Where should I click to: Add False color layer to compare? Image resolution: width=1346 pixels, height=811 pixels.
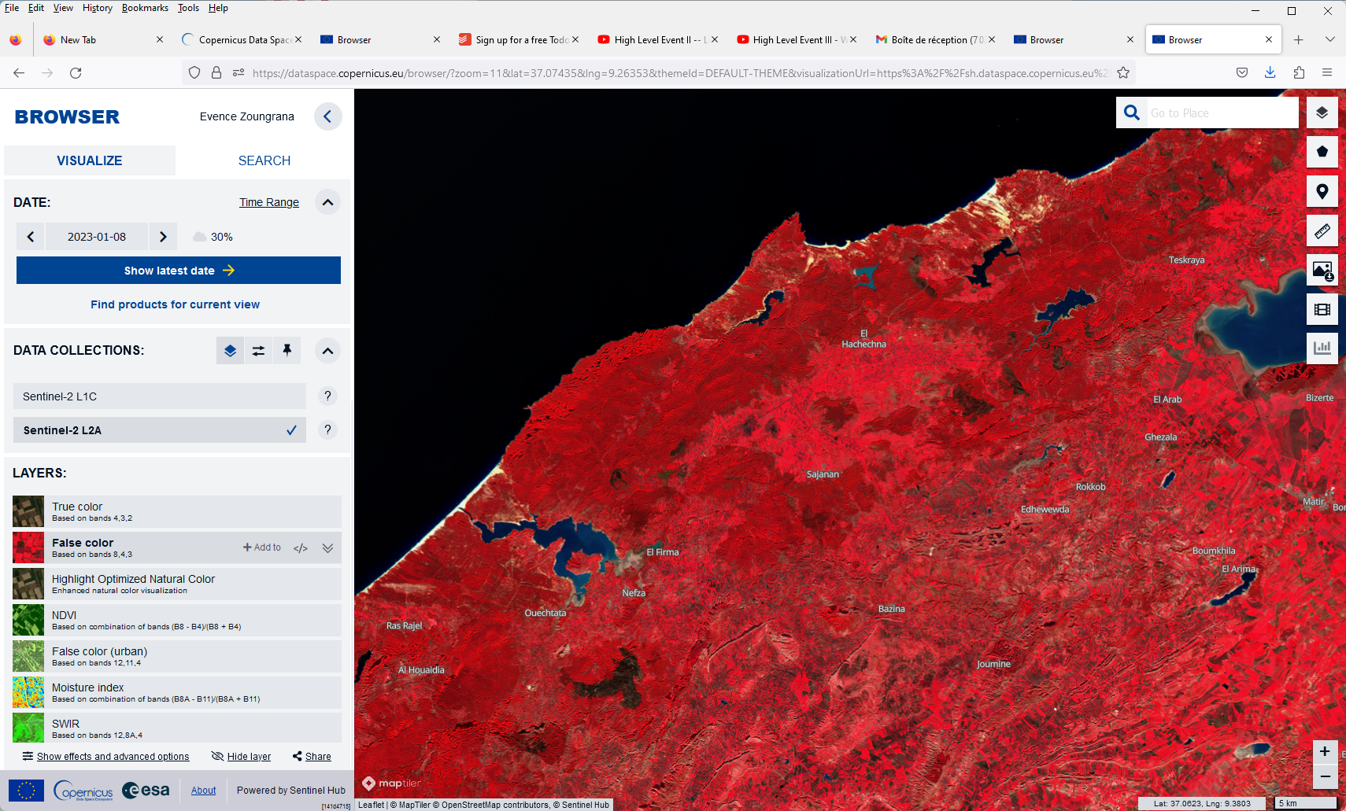coord(262,547)
